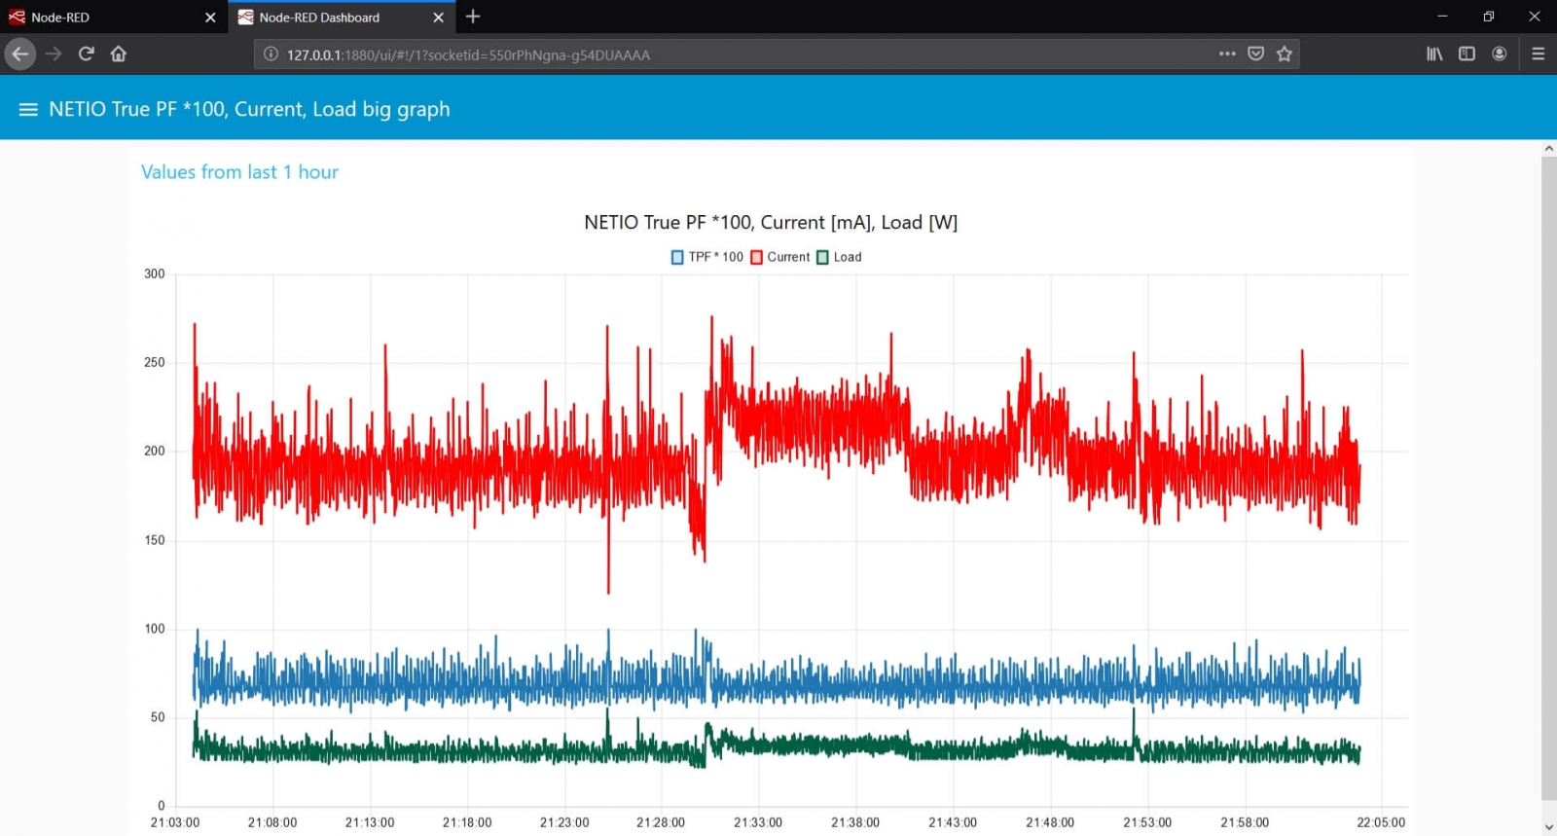Click the 22:05:00 x-axis label
Screen dimensions: 1557x836
1381,822
